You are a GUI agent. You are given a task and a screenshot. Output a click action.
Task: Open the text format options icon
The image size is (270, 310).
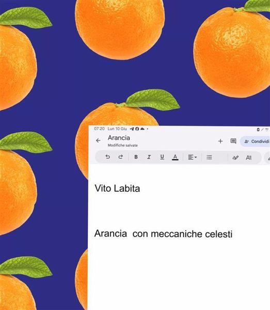pos(249,158)
